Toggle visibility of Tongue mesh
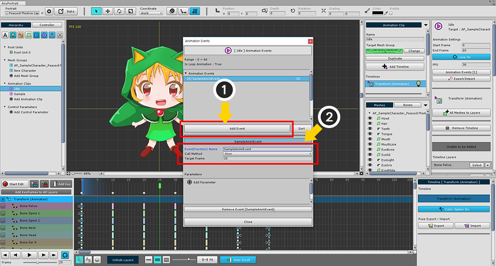This screenshot has width=496, height=266. pyautogui.click(x=370, y=134)
